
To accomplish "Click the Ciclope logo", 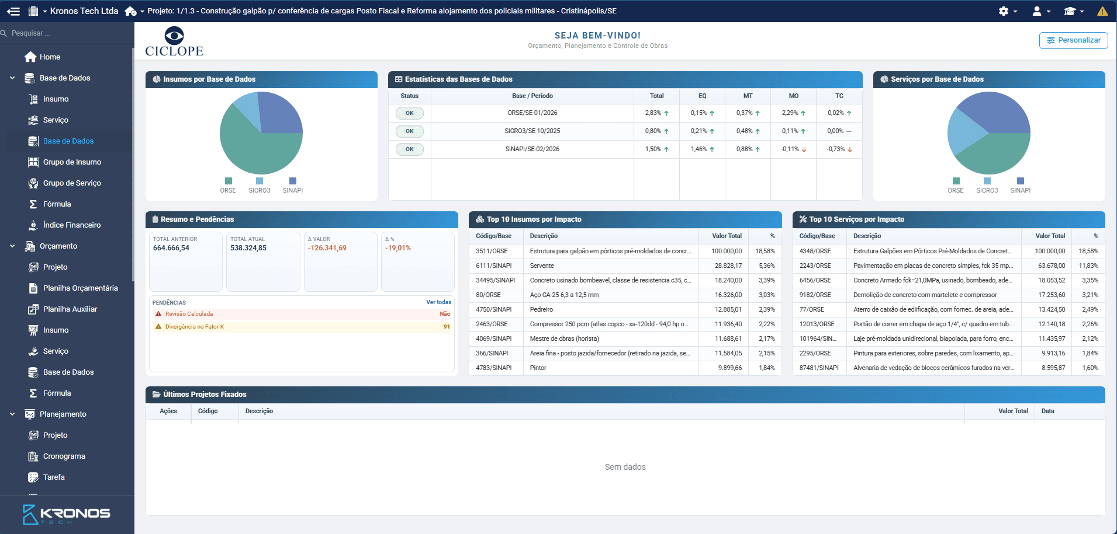I will [x=174, y=41].
